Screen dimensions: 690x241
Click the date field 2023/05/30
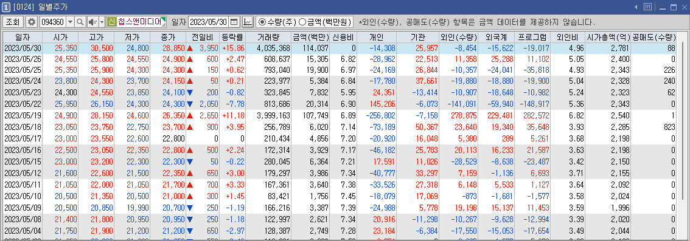pyautogui.click(x=208, y=21)
